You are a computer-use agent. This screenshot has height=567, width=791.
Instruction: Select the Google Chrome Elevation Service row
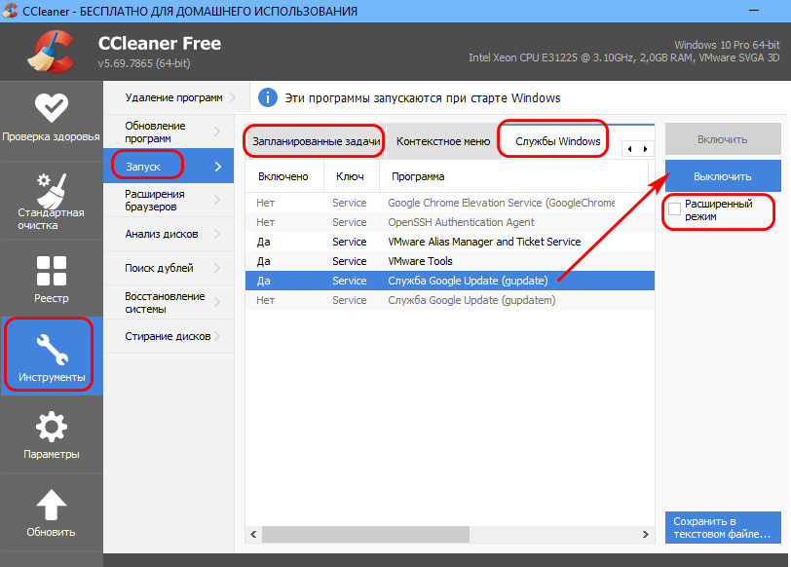(450, 203)
